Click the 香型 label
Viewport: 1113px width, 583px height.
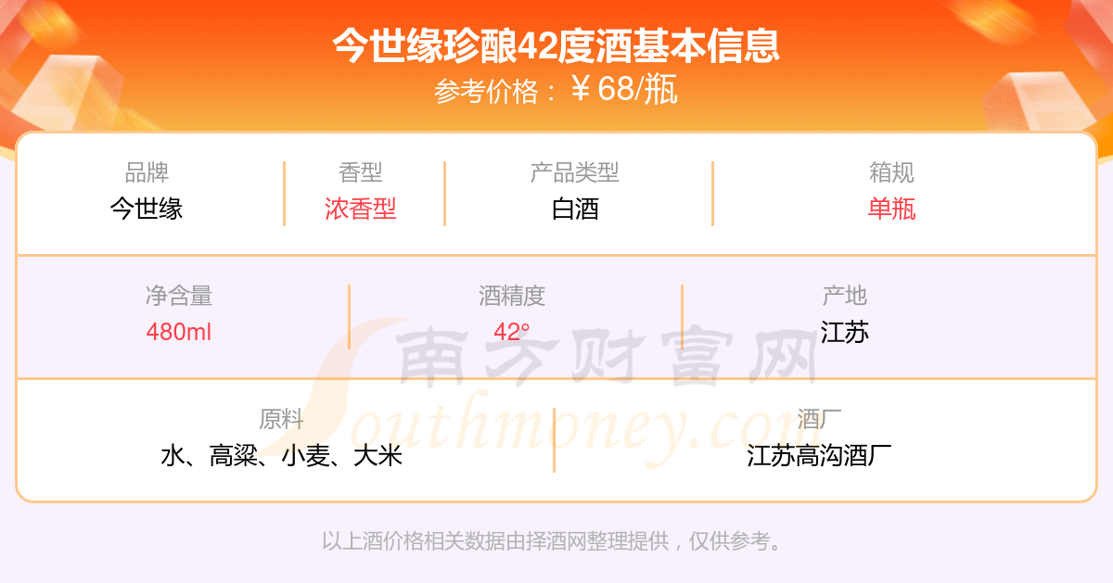pyautogui.click(x=361, y=172)
